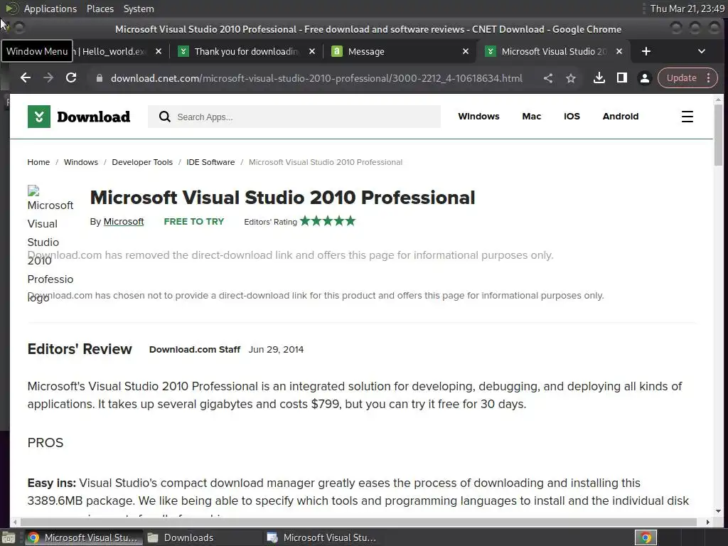
Task: Open Chrome downloads icon
Action: (x=599, y=78)
